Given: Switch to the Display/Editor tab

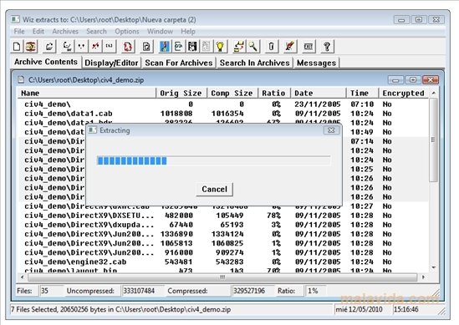Looking at the screenshot, I should point(111,63).
